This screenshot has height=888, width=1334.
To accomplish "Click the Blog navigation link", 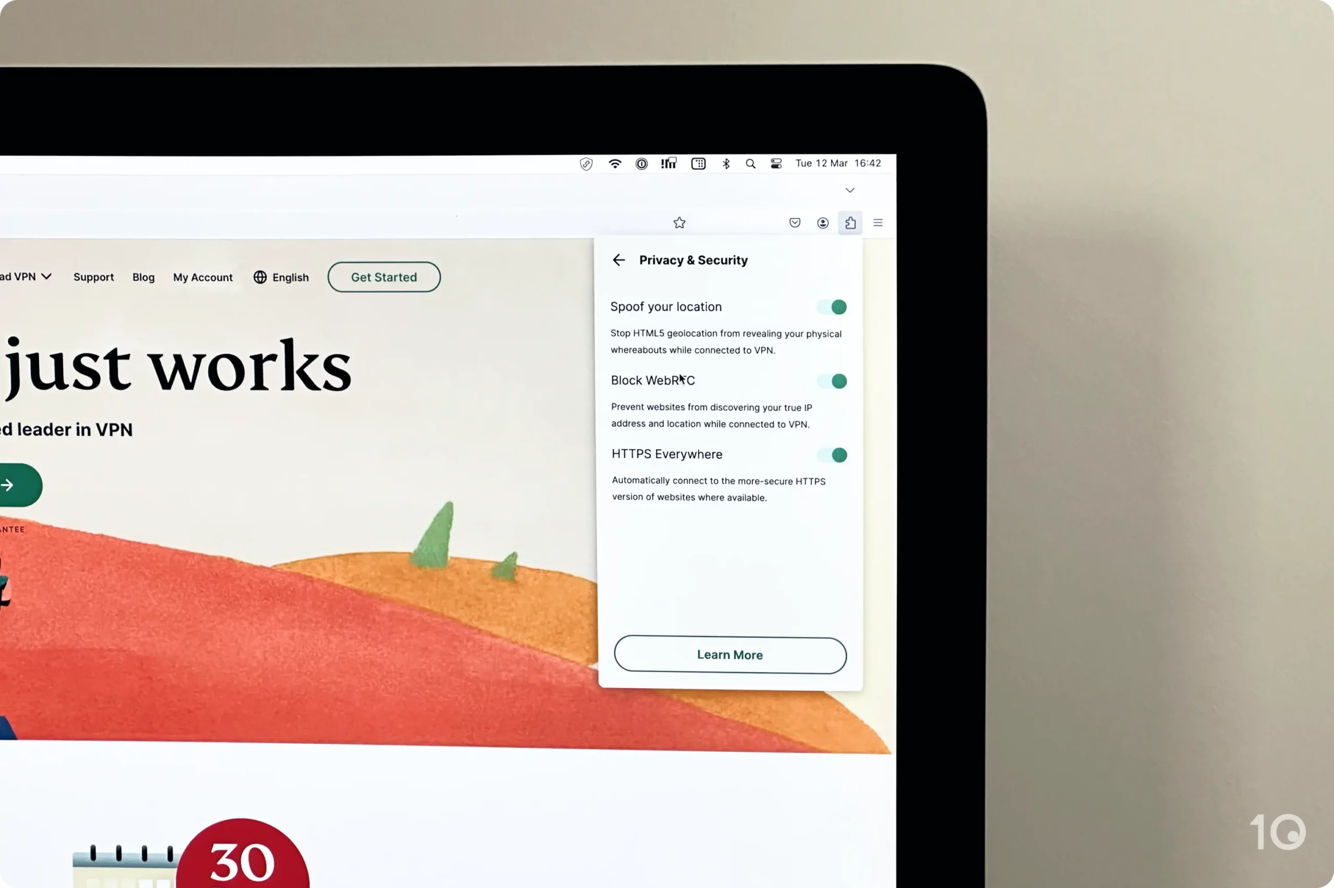I will coord(144,277).
